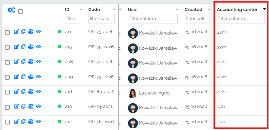Viewport: 269px width, 130px height.
Task: Copy record OP-79-2026 using duplicate icon
Action: pyautogui.click(x=23, y=47)
